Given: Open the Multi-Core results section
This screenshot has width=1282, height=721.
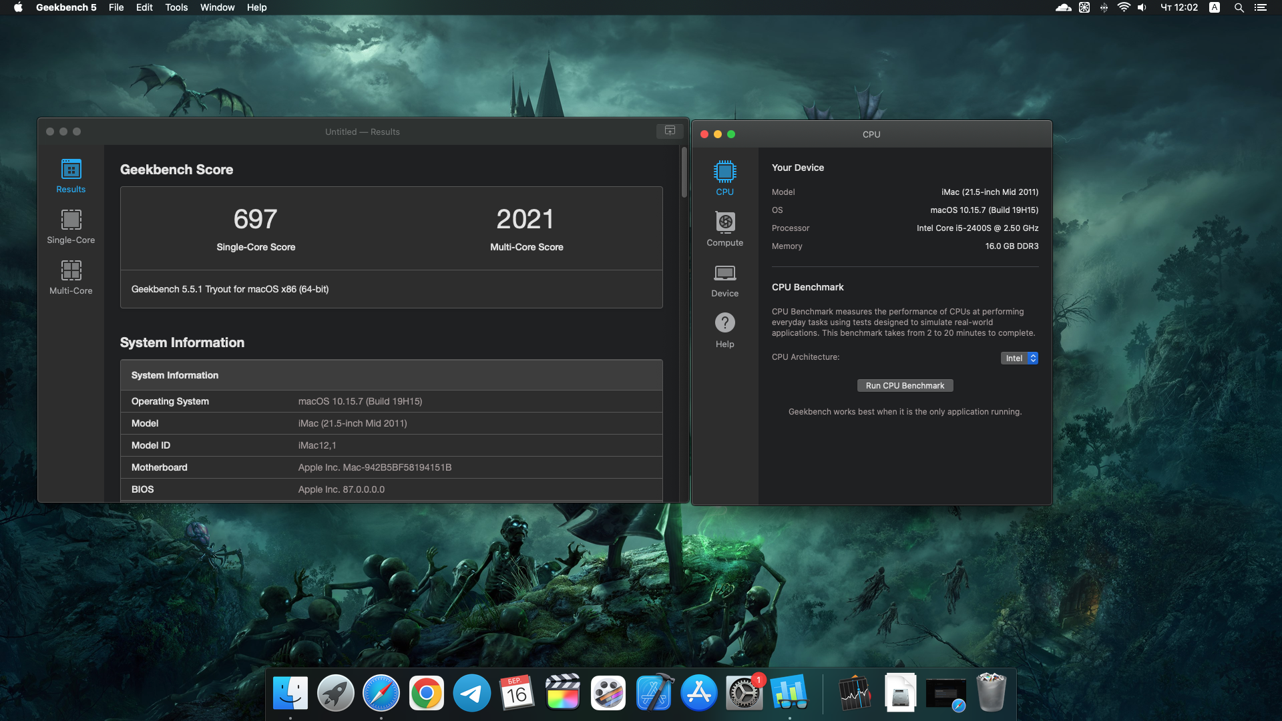Looking at the screenshot, I should 71,277.
